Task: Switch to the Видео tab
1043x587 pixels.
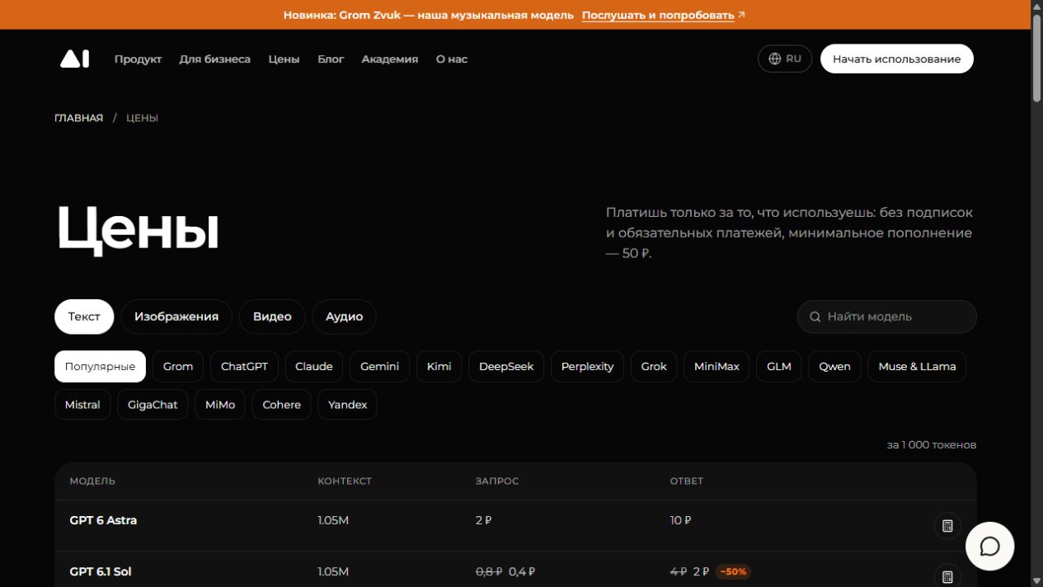Action: [272, 317]
